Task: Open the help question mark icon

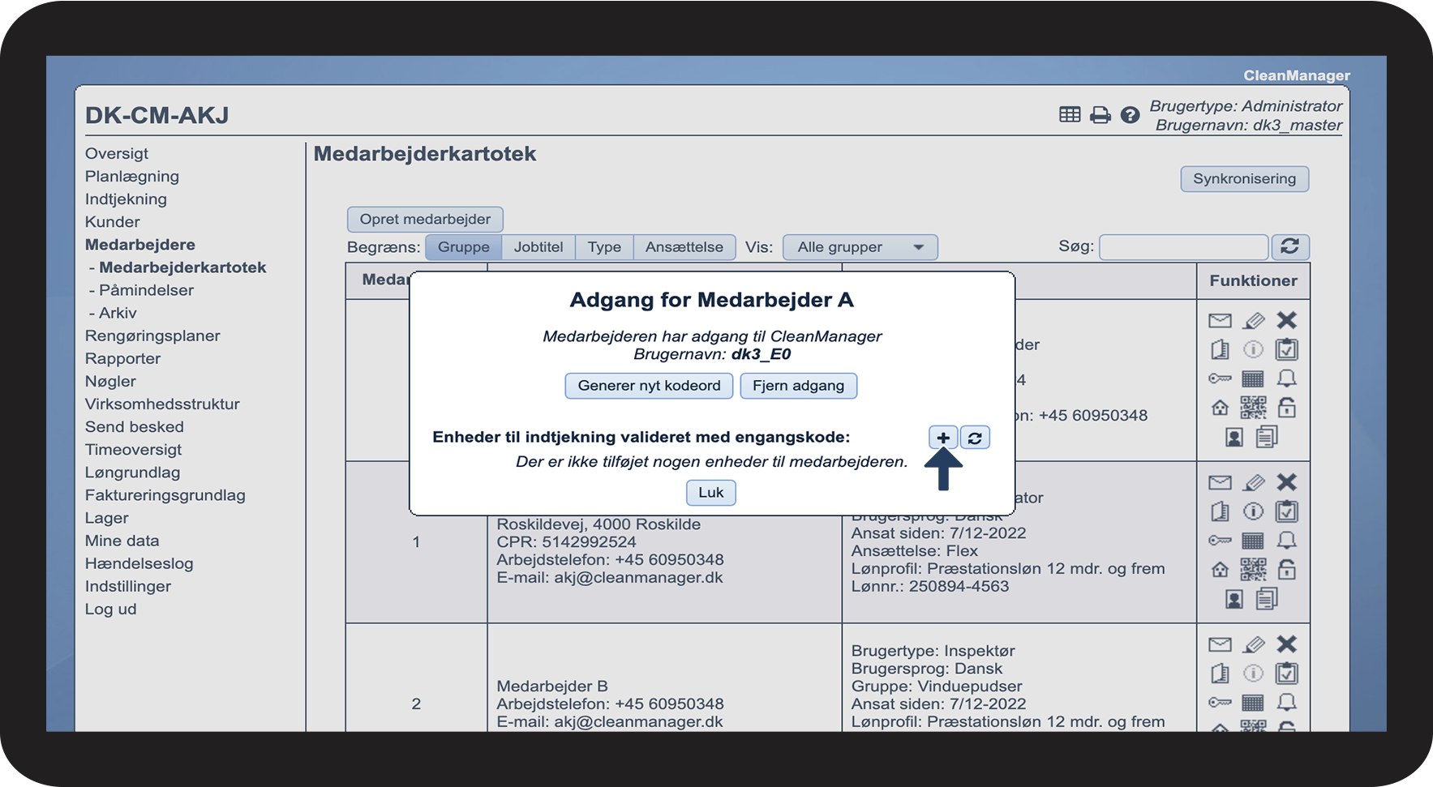Action: (1130, 115)
